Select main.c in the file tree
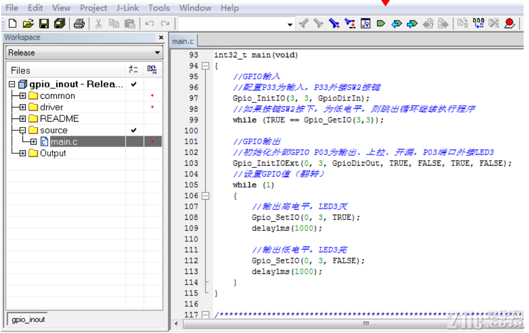The image size is (529, 333). (x=64, y=142)
